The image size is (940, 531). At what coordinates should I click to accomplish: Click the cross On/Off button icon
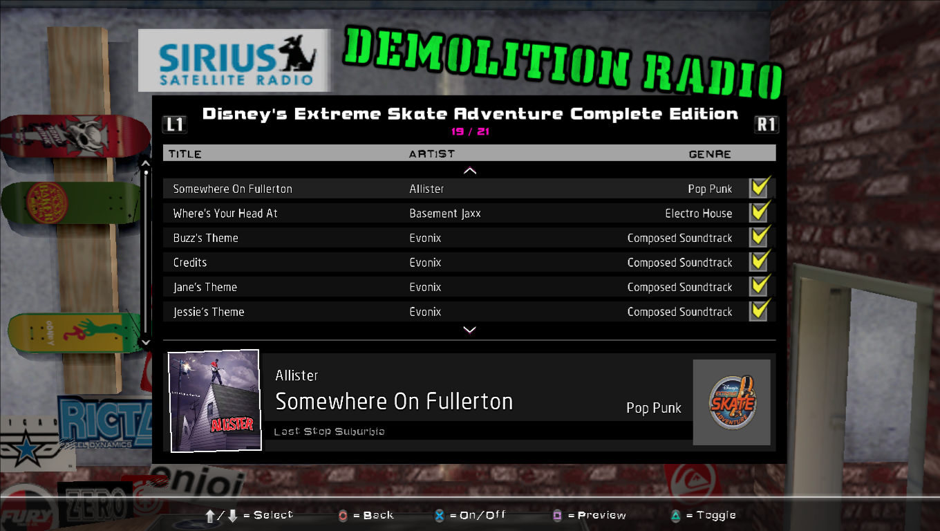[x=439, y=516]
